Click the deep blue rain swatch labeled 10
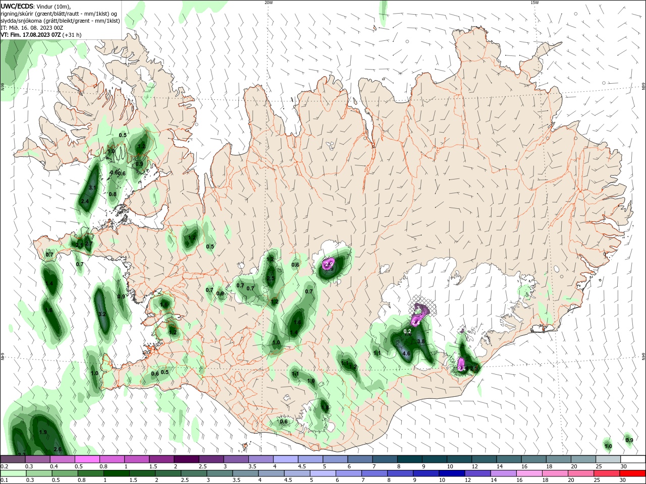This screenshot has width=646, height=484. point(452,473)
